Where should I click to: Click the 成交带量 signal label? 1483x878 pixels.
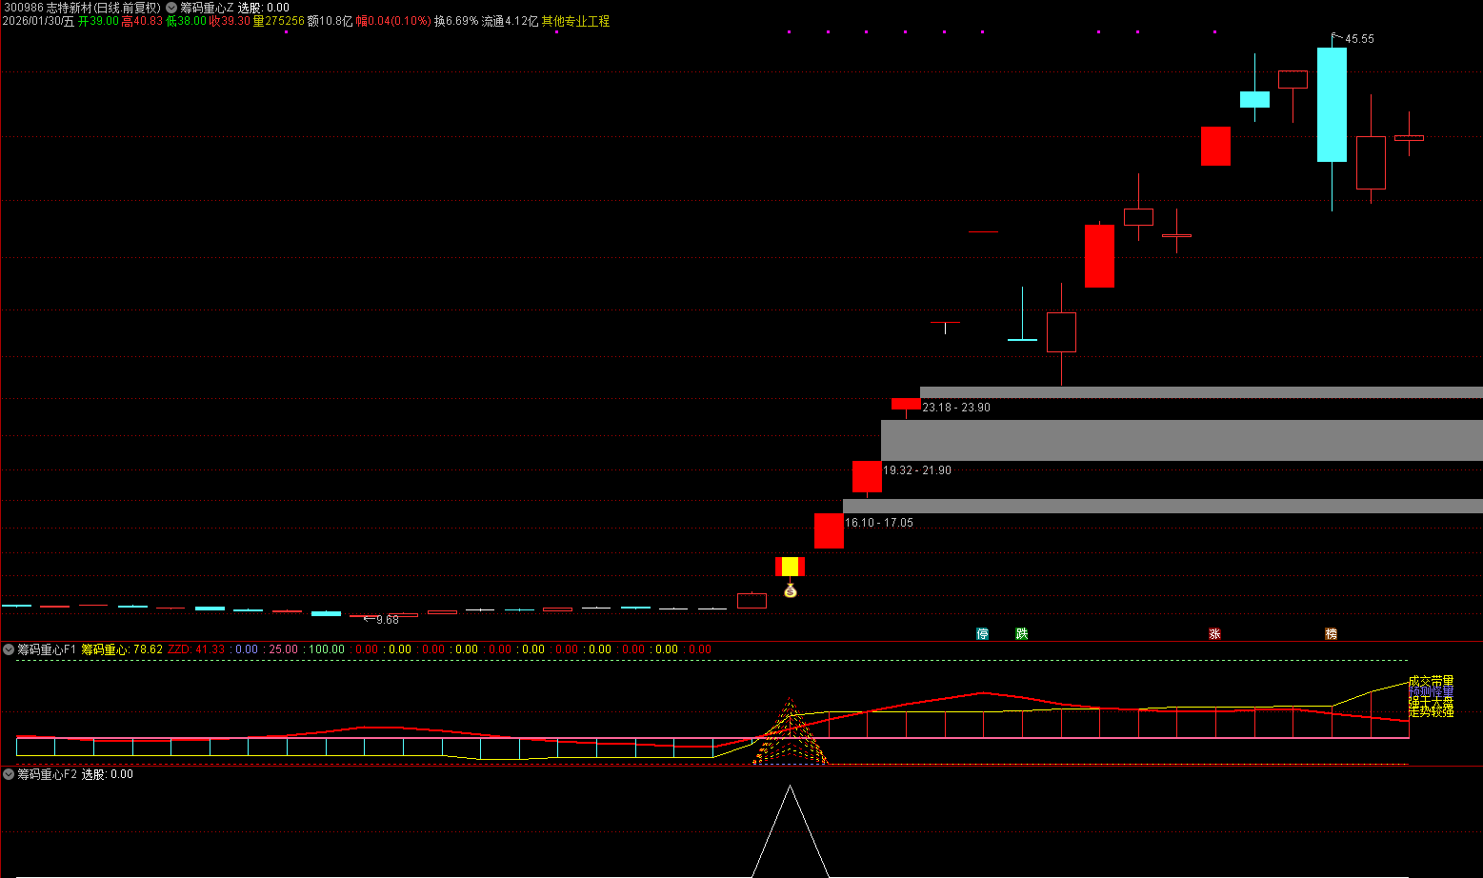click(1431, 681)
